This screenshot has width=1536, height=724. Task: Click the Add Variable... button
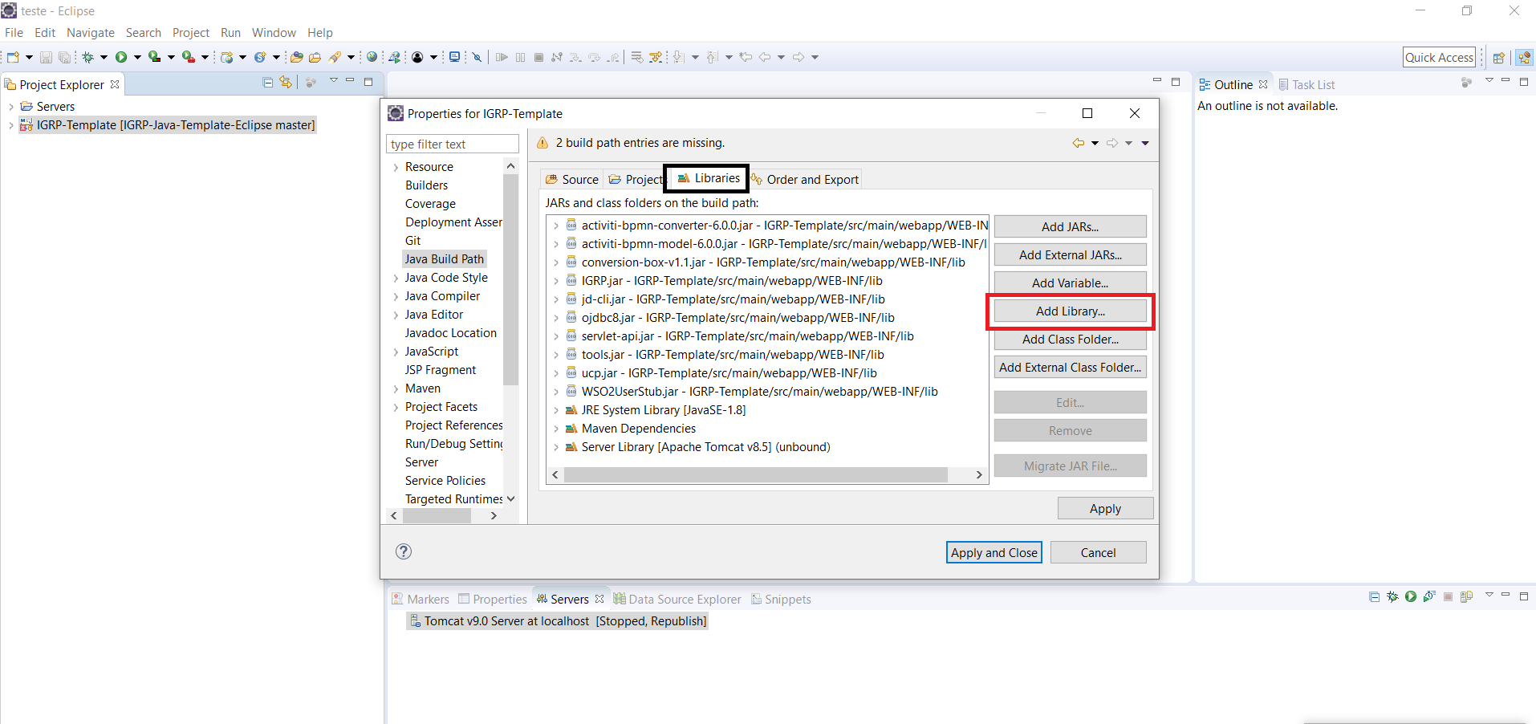(1070, 283)
